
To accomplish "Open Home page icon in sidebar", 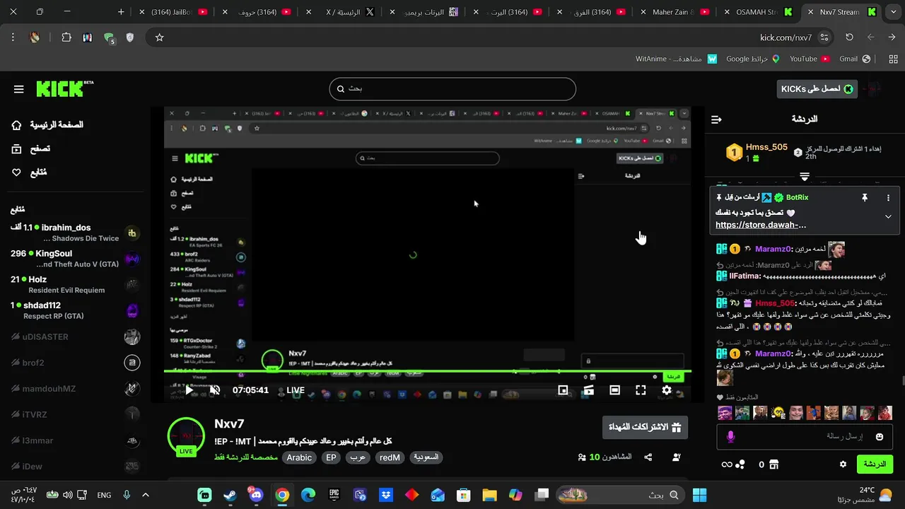I will point(17,125).
